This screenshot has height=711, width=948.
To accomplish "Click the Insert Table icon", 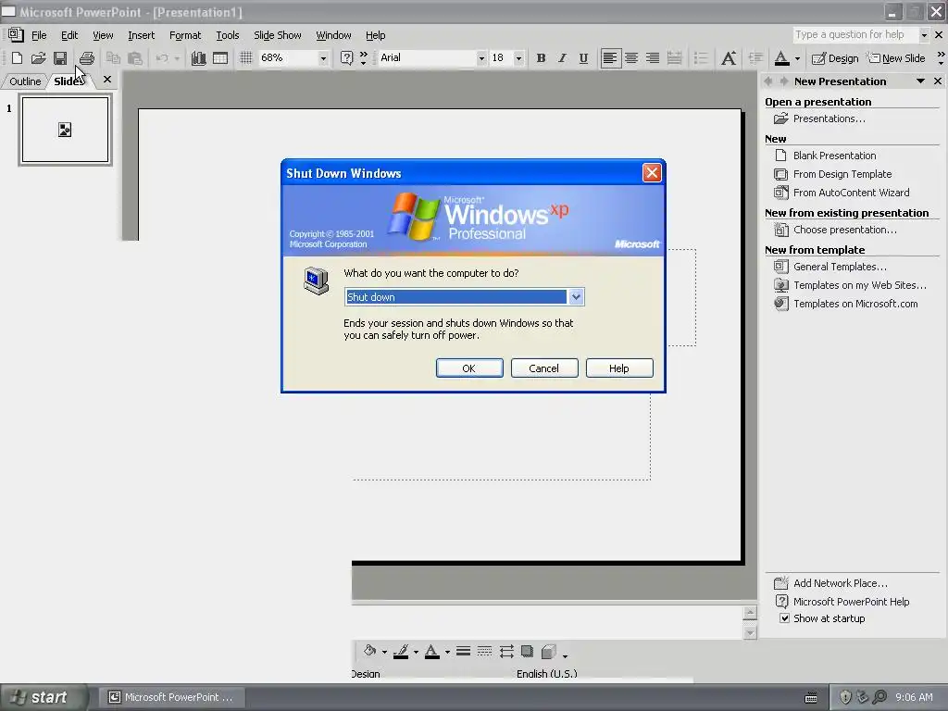I will [x=220, y=58].
